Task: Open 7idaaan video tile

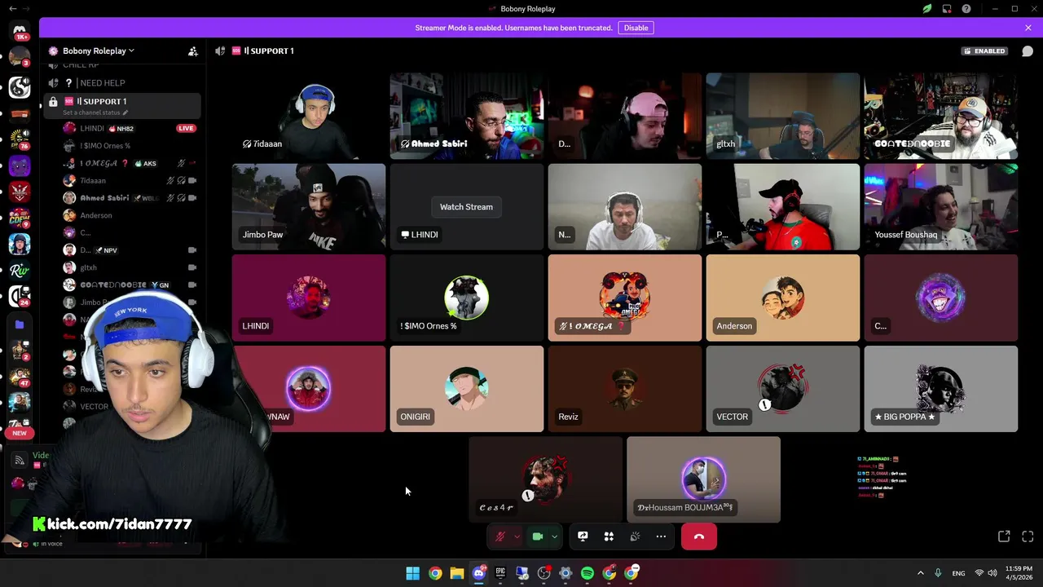Action: [x=309, y=116]
